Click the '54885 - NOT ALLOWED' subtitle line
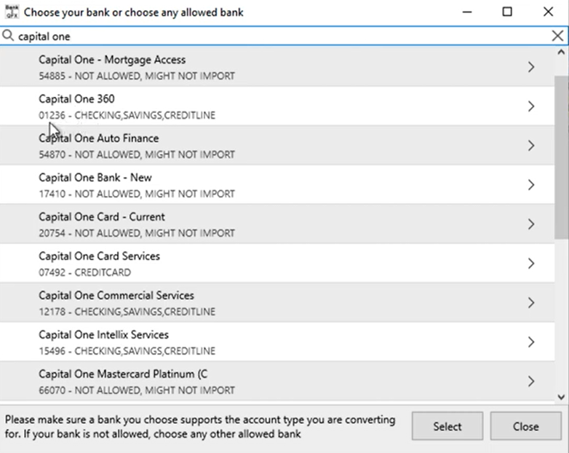 [x=137, y=76]
